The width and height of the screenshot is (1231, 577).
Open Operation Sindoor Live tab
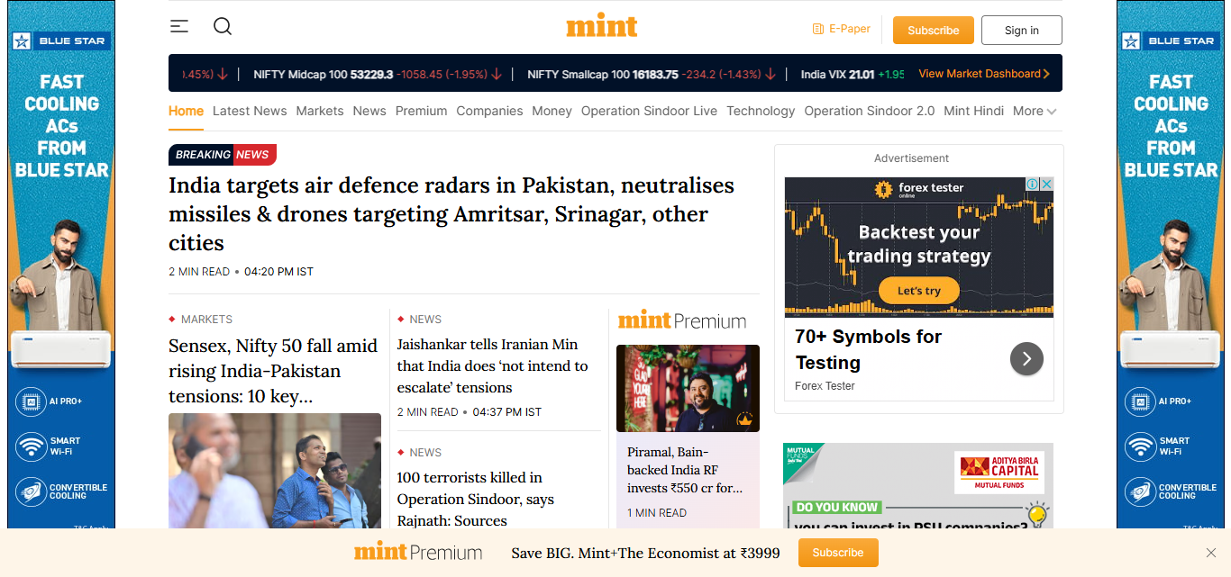click(649, 111)
